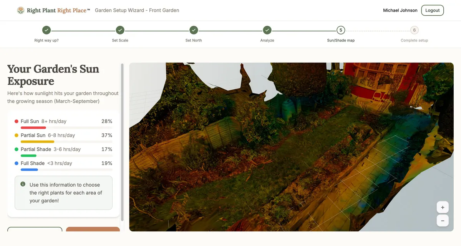Viewport: 461px width, 246px height.
Task: Select the 'Right way up?' step checkmark
Action: tap(46, 30)
